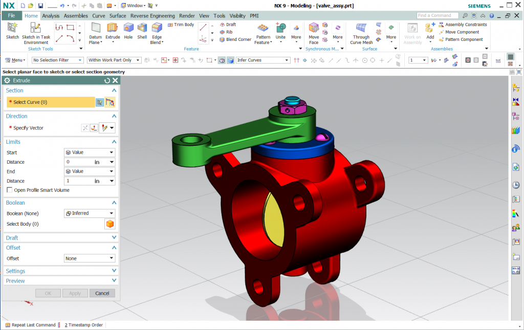Select the Sketch tool in the ribbon

[x=12, y=31]
